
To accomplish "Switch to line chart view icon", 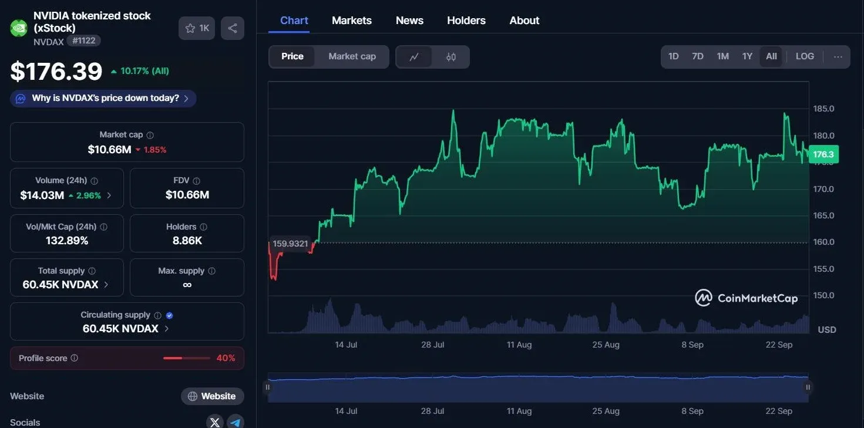I will [415, 57].
